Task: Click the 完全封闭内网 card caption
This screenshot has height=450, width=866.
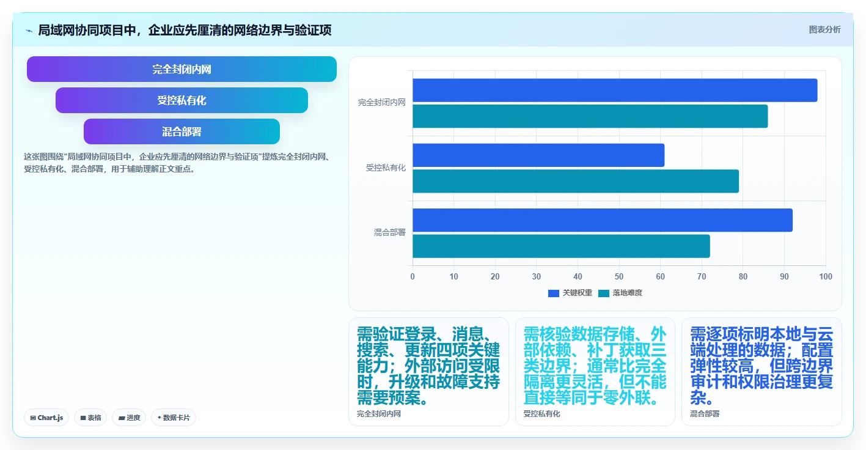Action: click(x=379, y=414)
